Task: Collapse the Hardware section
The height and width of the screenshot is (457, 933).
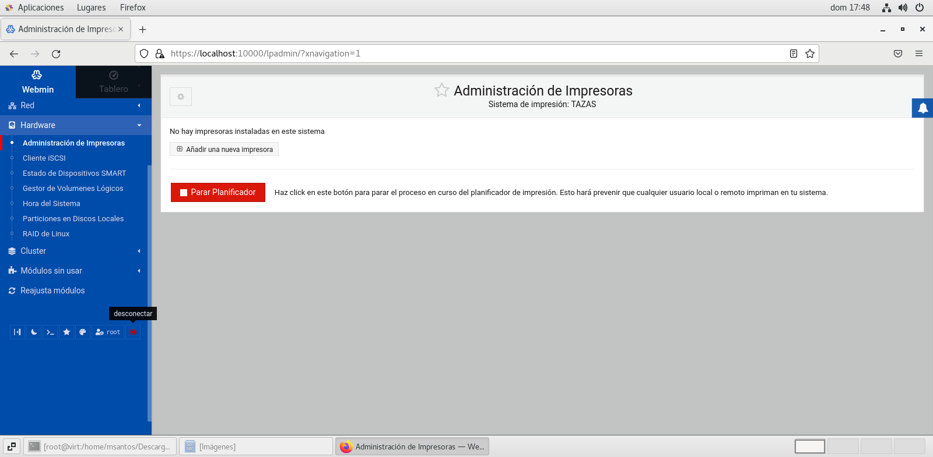Action: [x=38, y=125]
